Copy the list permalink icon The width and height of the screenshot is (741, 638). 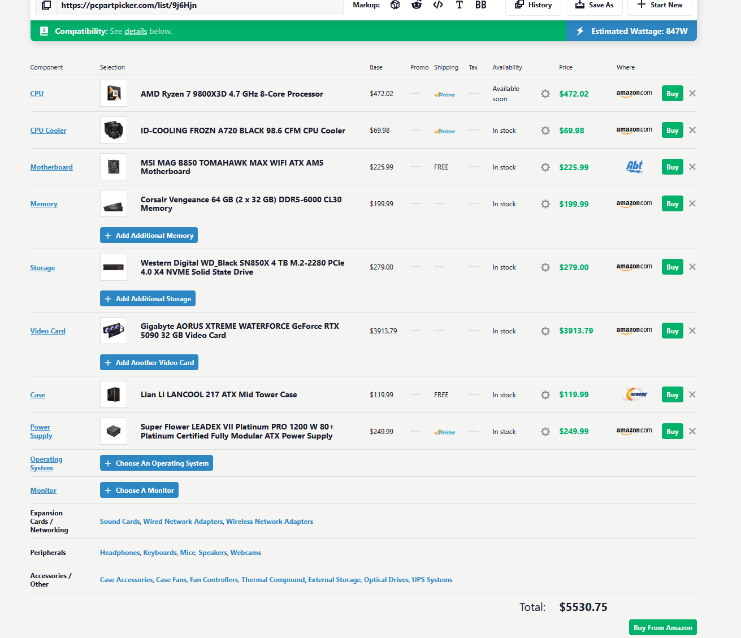46,5
